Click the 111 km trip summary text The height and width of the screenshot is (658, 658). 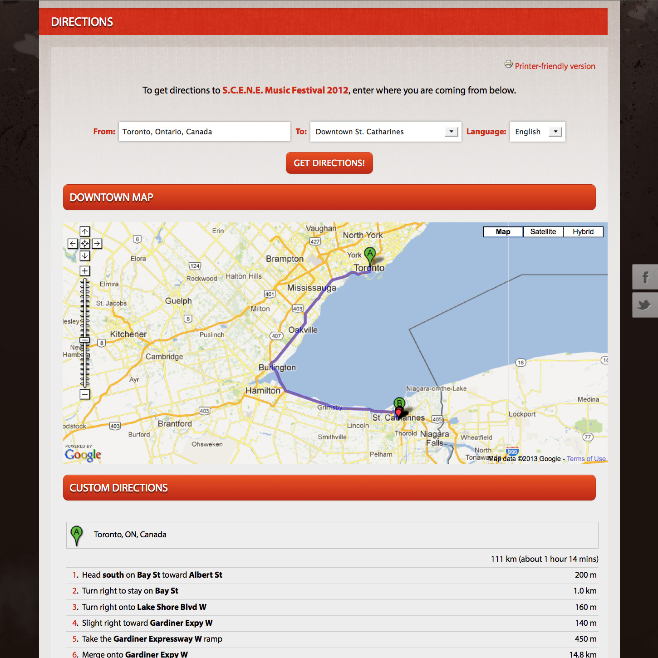click(545, 559)
